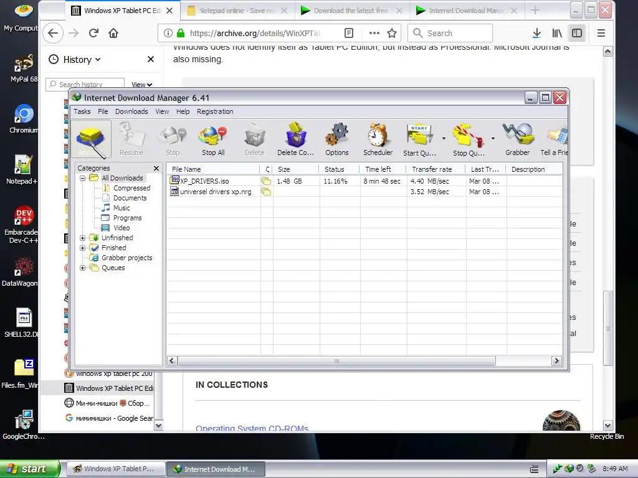Open the Scheduler clock icon
This screenshot has width=638, height=478.
point(378,140)
